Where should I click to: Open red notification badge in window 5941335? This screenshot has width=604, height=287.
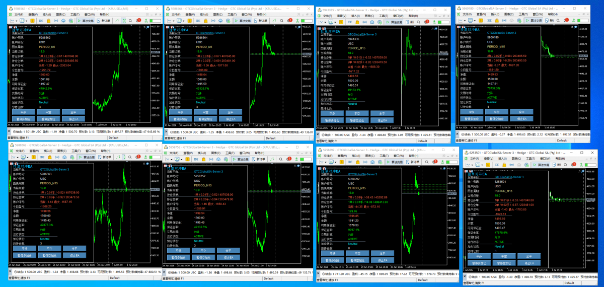click(427, 21)
